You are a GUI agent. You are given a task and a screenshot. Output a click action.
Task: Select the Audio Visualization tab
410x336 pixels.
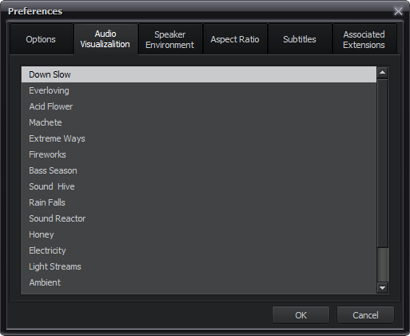[x=105, y=39]
